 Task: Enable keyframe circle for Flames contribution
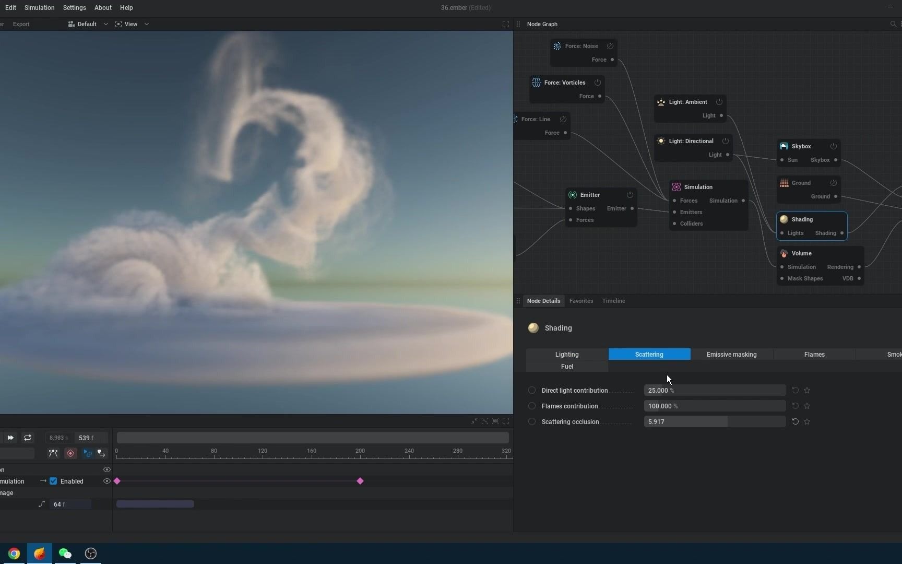[532, 406]
